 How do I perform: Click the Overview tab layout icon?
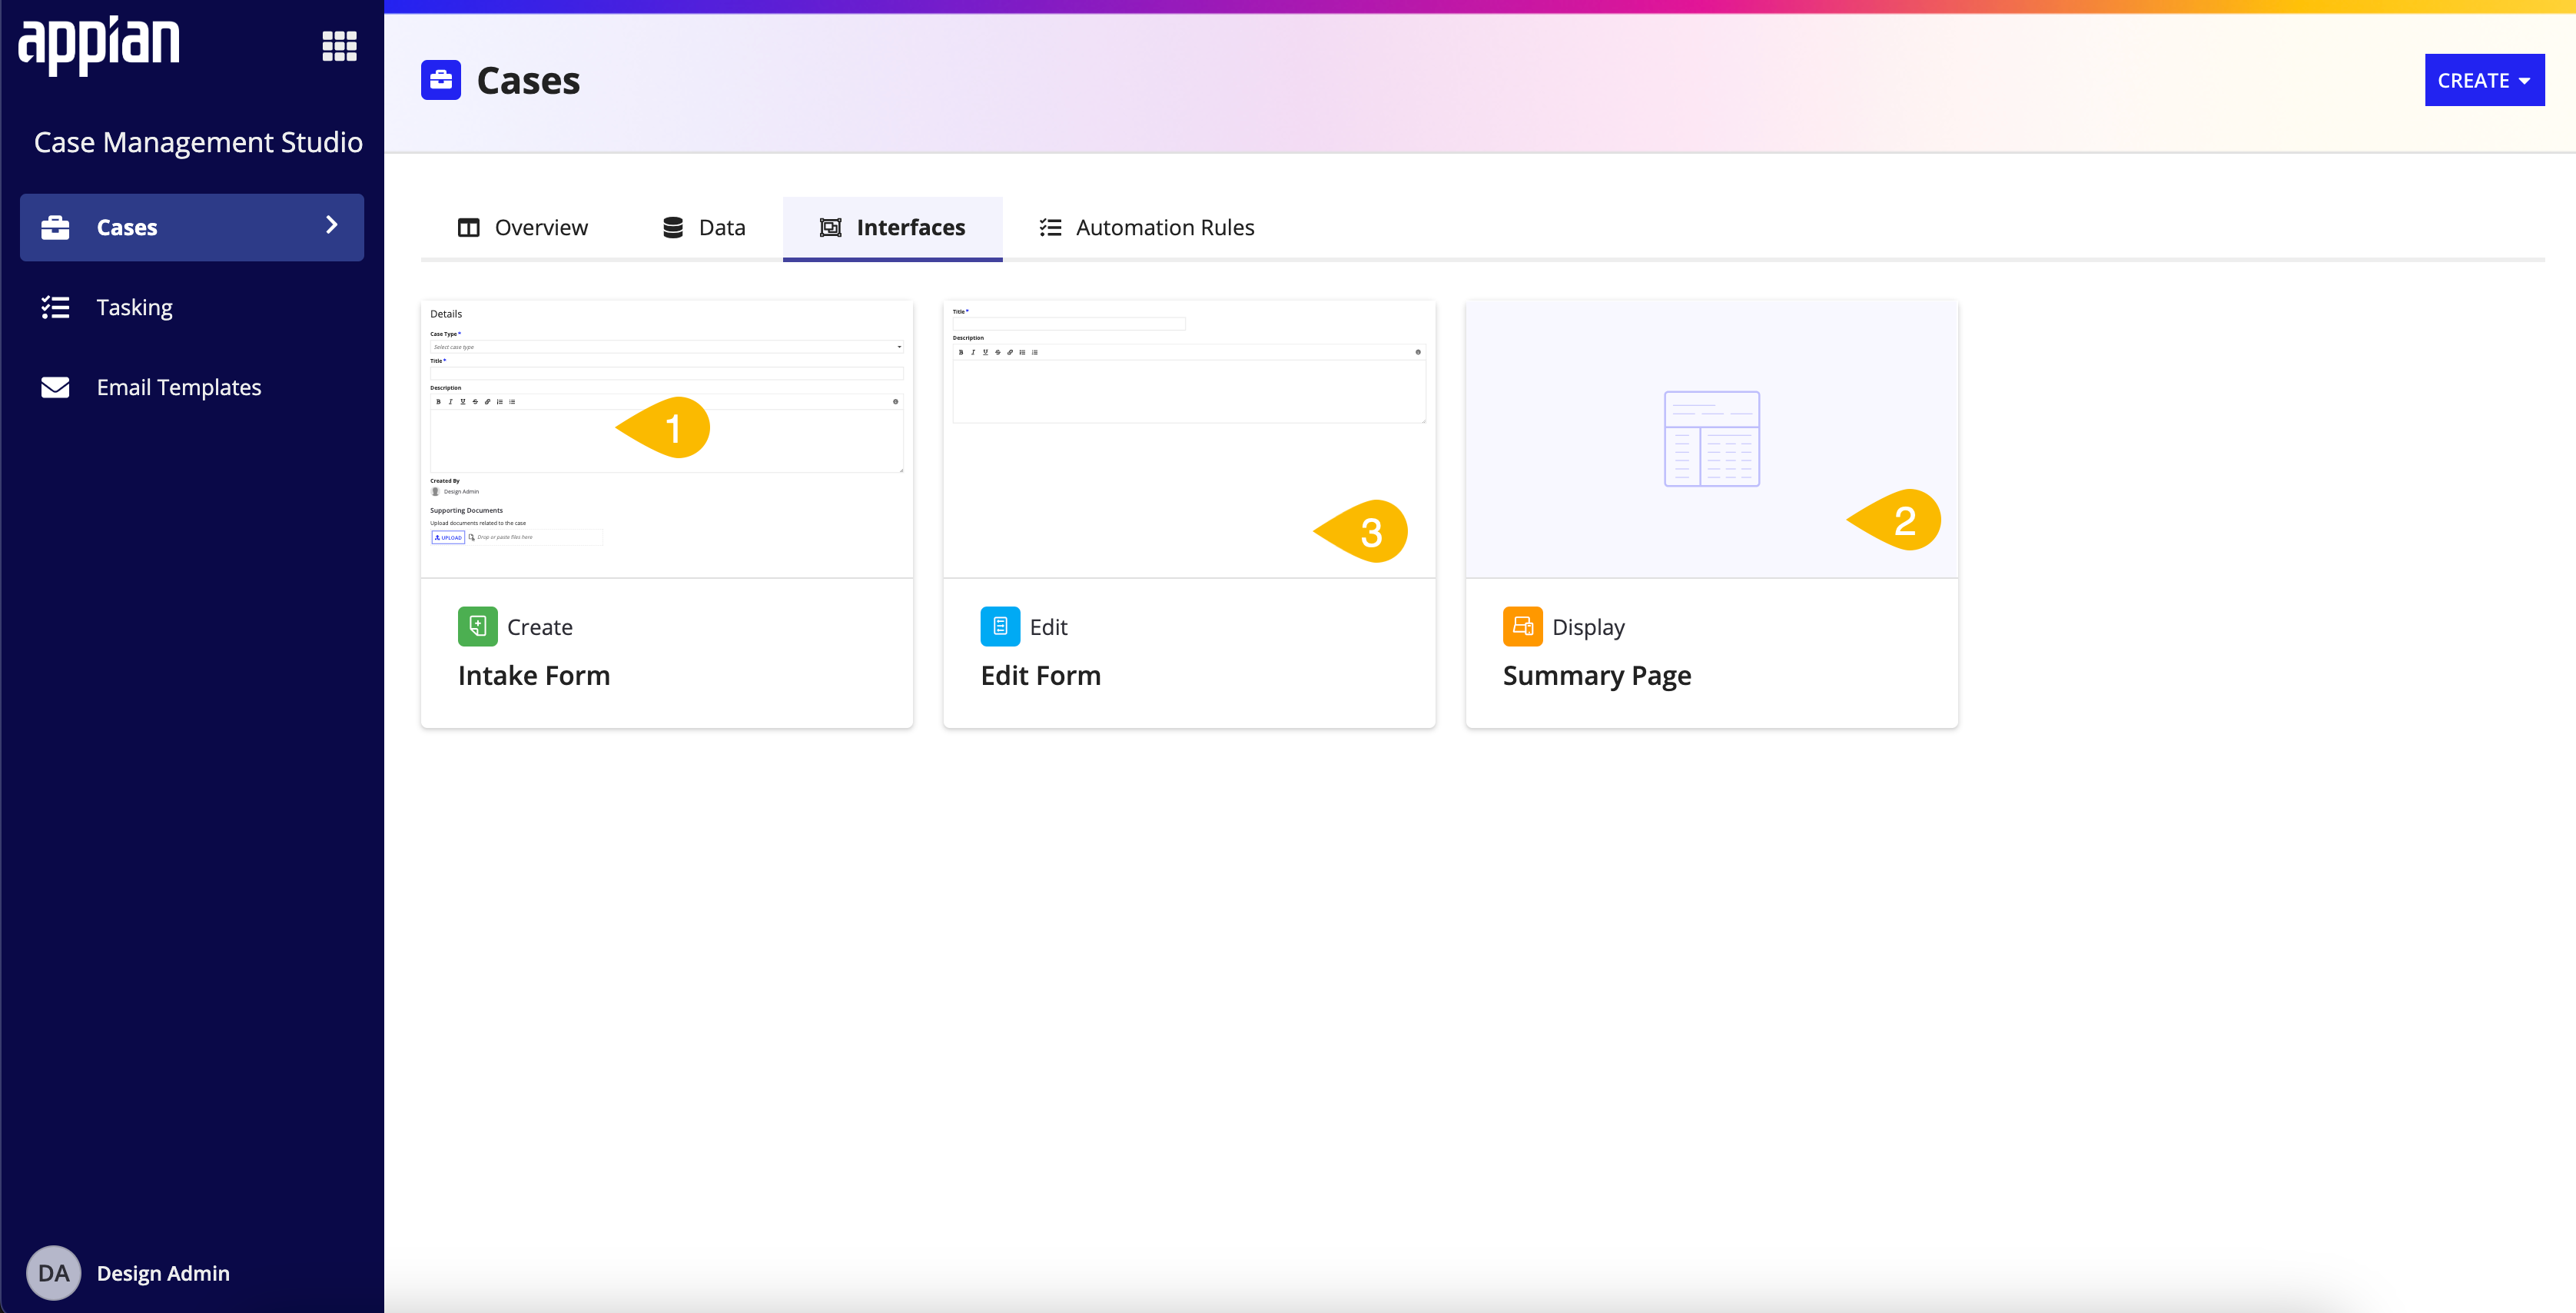468,228
